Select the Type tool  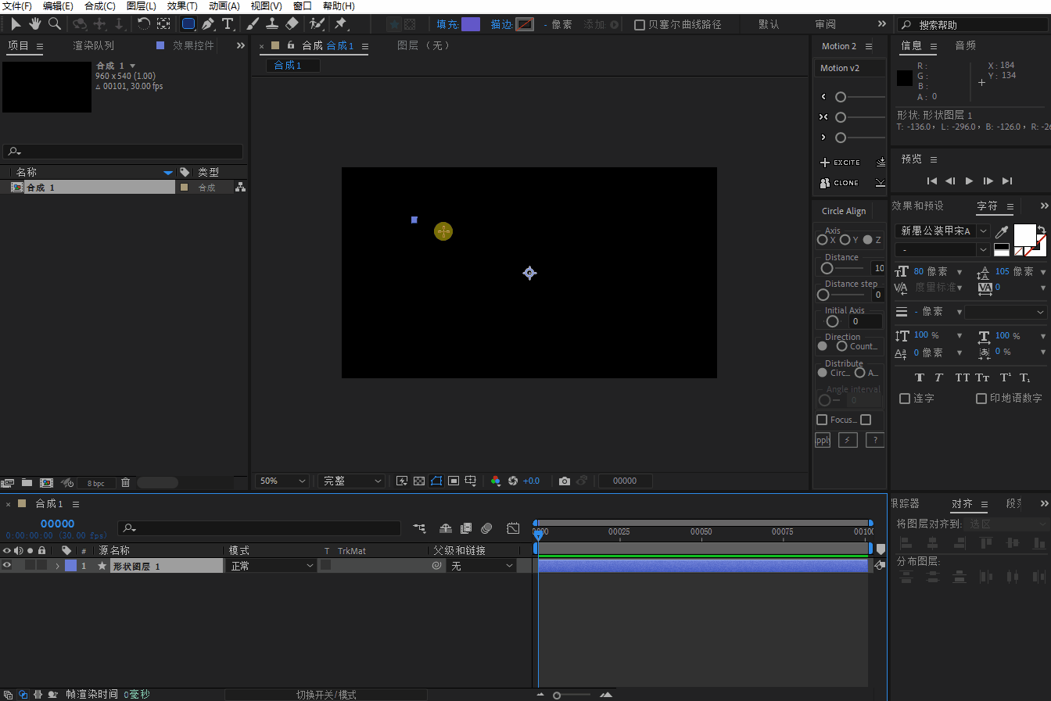coord(228,24)
